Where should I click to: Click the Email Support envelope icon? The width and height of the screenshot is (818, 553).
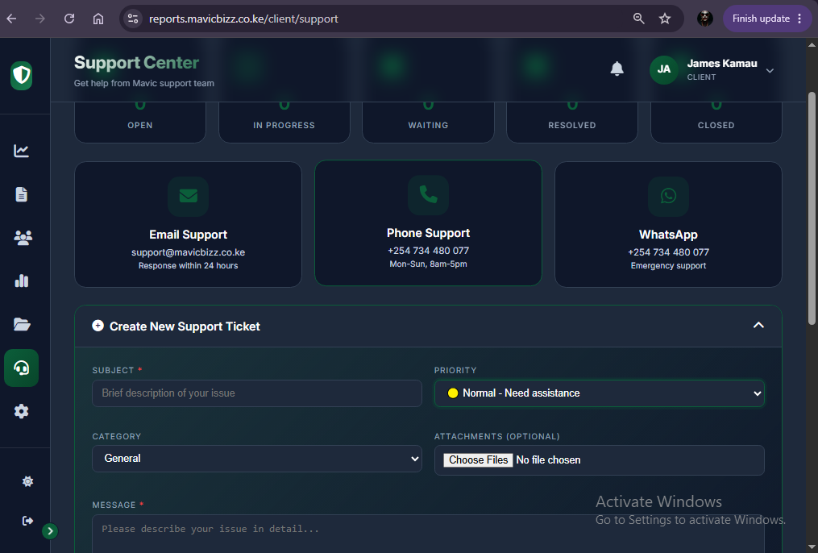[189, 196]
